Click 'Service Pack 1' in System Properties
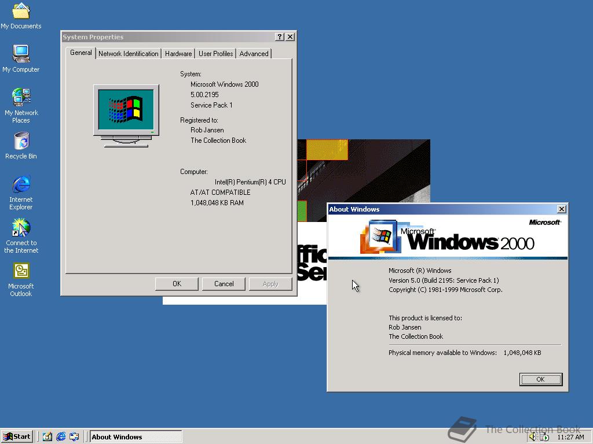Screen dimensions: 593x444 click(211, 105)
